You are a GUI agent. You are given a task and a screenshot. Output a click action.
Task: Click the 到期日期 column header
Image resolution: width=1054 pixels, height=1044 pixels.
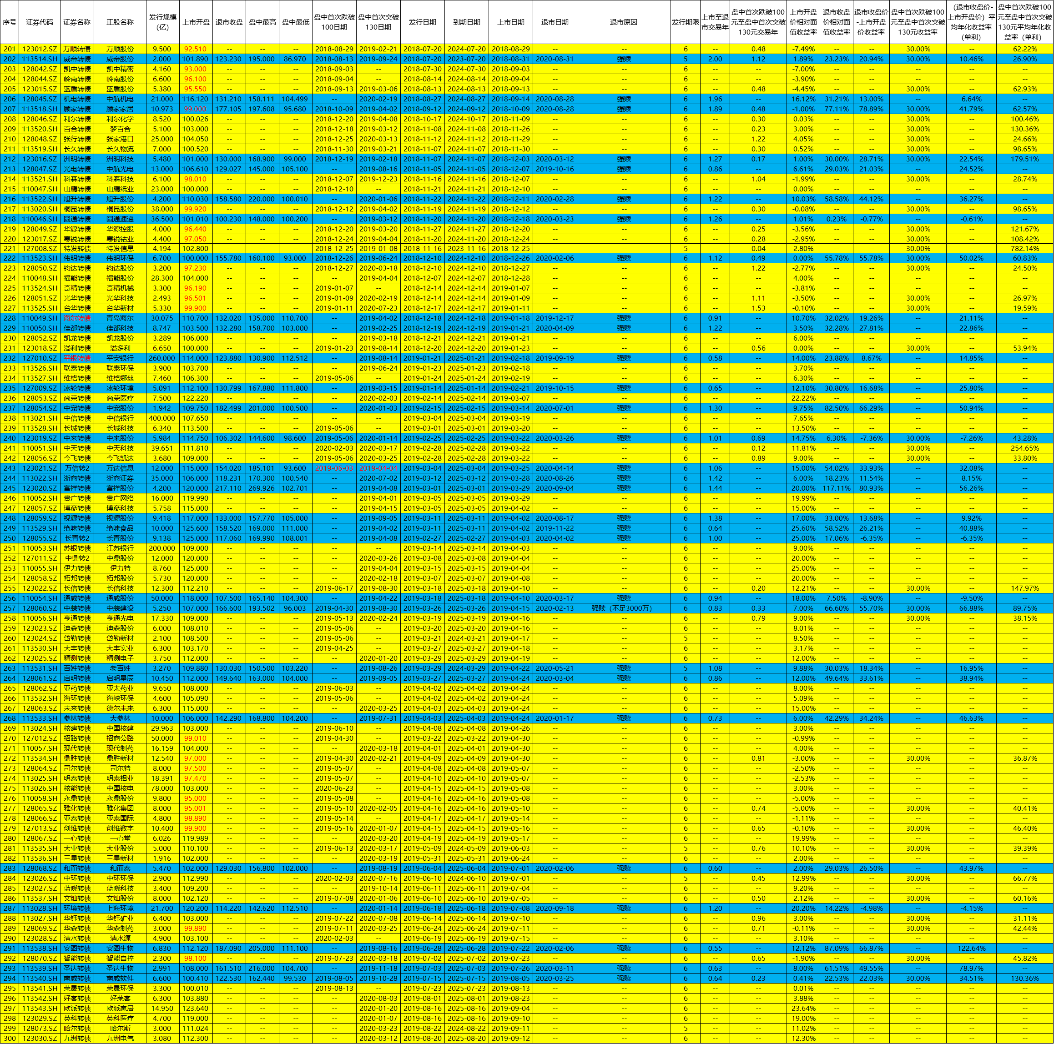tap(466, 22)
